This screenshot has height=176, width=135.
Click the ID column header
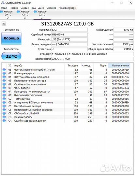click(x=10, y=66)
